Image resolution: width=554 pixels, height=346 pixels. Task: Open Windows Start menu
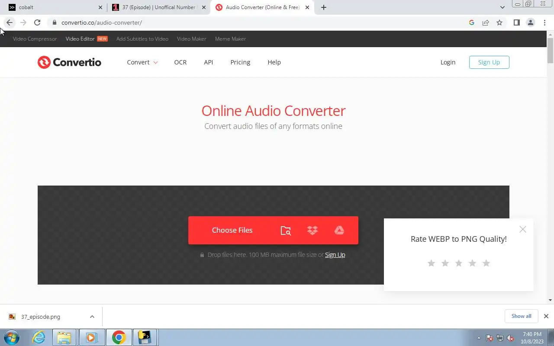[x=12, y=337]
